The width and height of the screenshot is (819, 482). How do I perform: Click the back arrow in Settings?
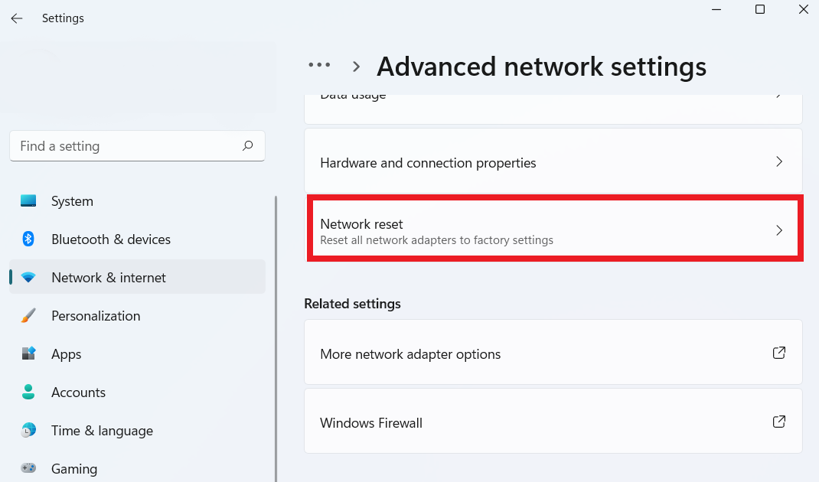pyautogui.click(x=17, y=18)
